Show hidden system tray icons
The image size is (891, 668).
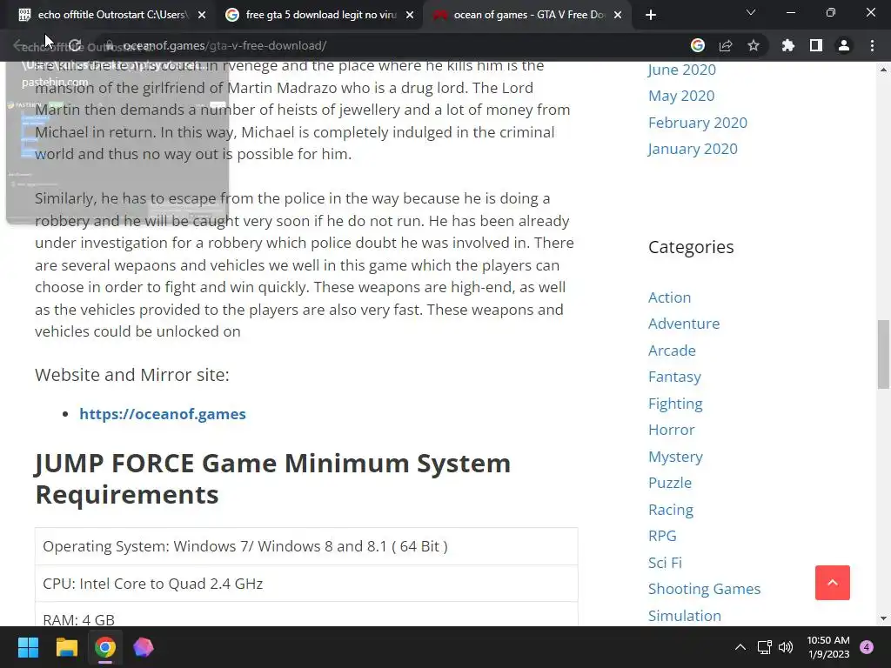(x=740, y=647)
